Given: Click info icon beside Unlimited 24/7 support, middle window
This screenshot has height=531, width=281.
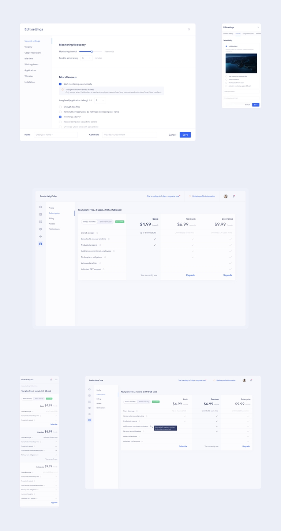Looking at the screenshot, I should click(104, 269).
